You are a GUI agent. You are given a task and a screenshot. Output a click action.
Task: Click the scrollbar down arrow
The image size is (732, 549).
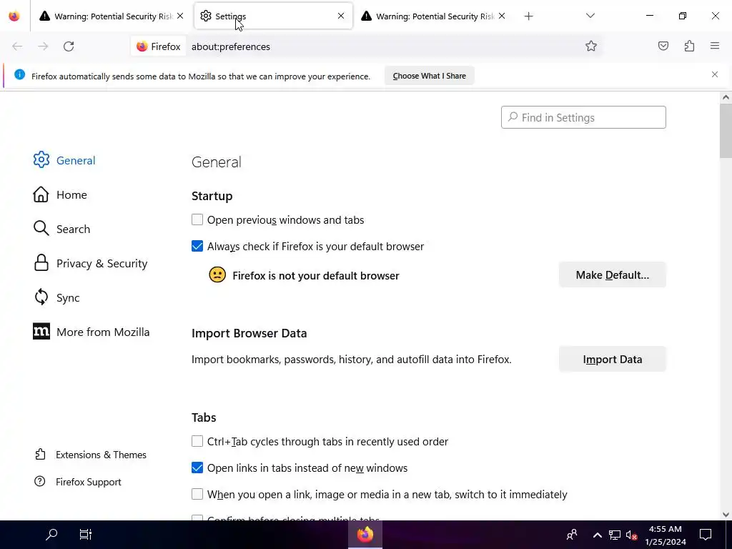pyautogui.click(x=726, y=515)
